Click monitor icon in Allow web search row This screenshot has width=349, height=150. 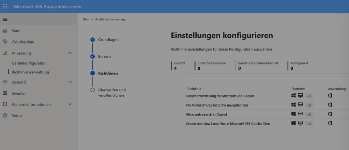click(301, 114)
